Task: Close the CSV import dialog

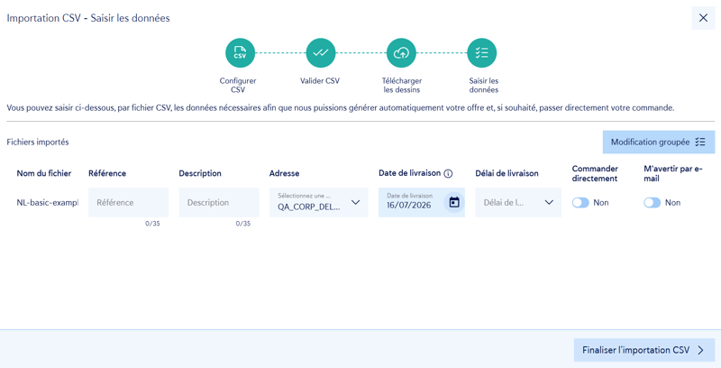Action: click(703, 18)
